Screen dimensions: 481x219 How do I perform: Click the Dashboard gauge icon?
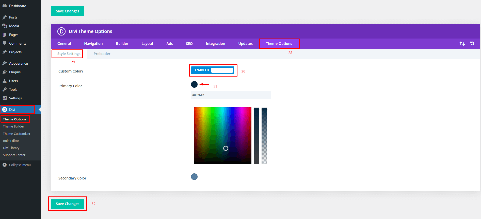pyautogui.click(x=5, y=6)
